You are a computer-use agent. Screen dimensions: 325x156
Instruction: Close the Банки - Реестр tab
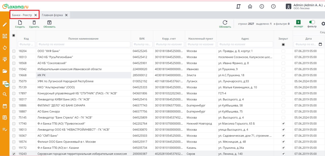(36, 15)
